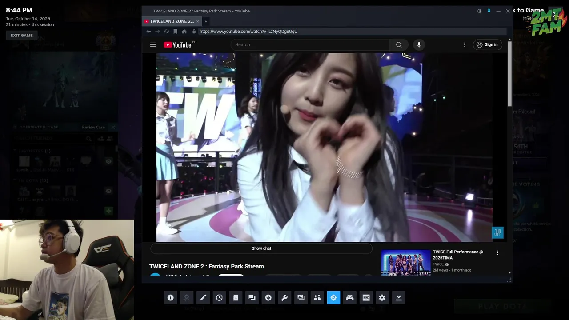Start voice search with microphone icon
The width and height of the screenshot is (569, 320).
(x=419, y=44)
